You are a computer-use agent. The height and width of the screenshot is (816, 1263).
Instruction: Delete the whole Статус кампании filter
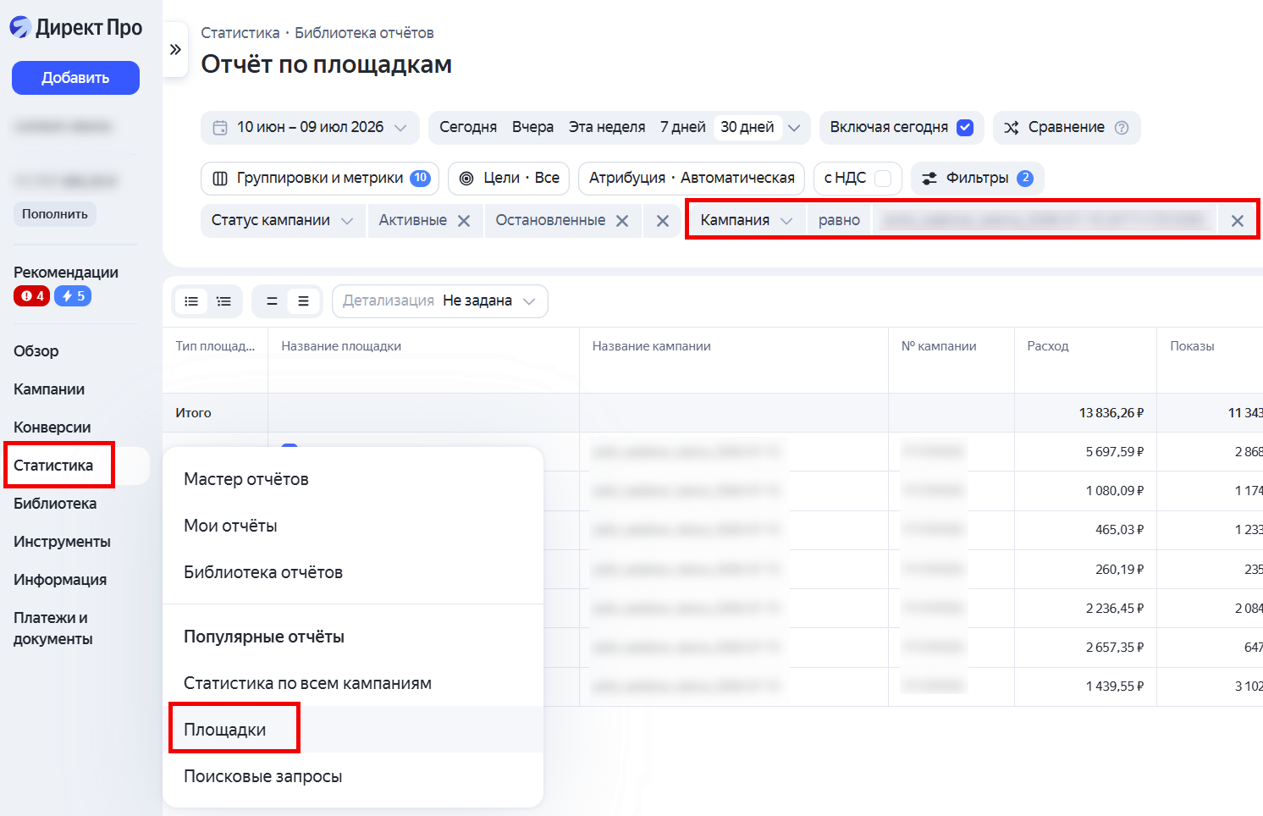click(663, 221)
